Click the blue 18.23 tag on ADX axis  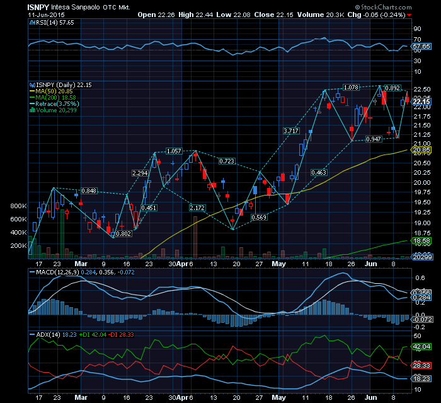(x=421, y=379)
